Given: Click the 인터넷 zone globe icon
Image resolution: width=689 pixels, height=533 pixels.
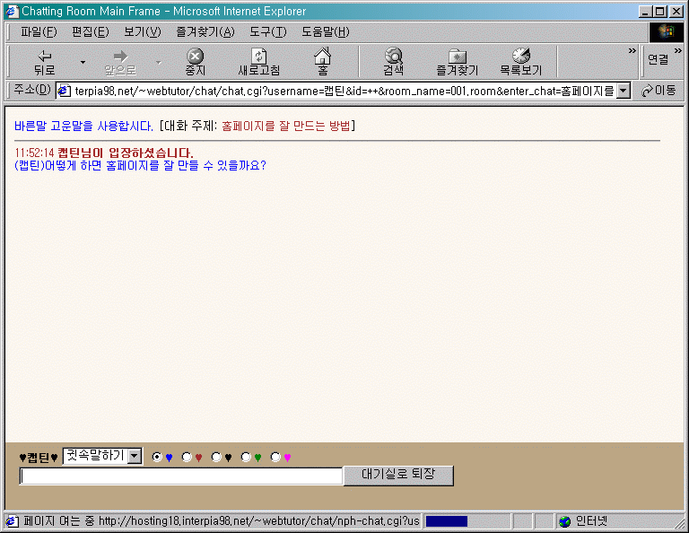Looking at the screenshot, I should pyautogui.click(x=564, y=521).
